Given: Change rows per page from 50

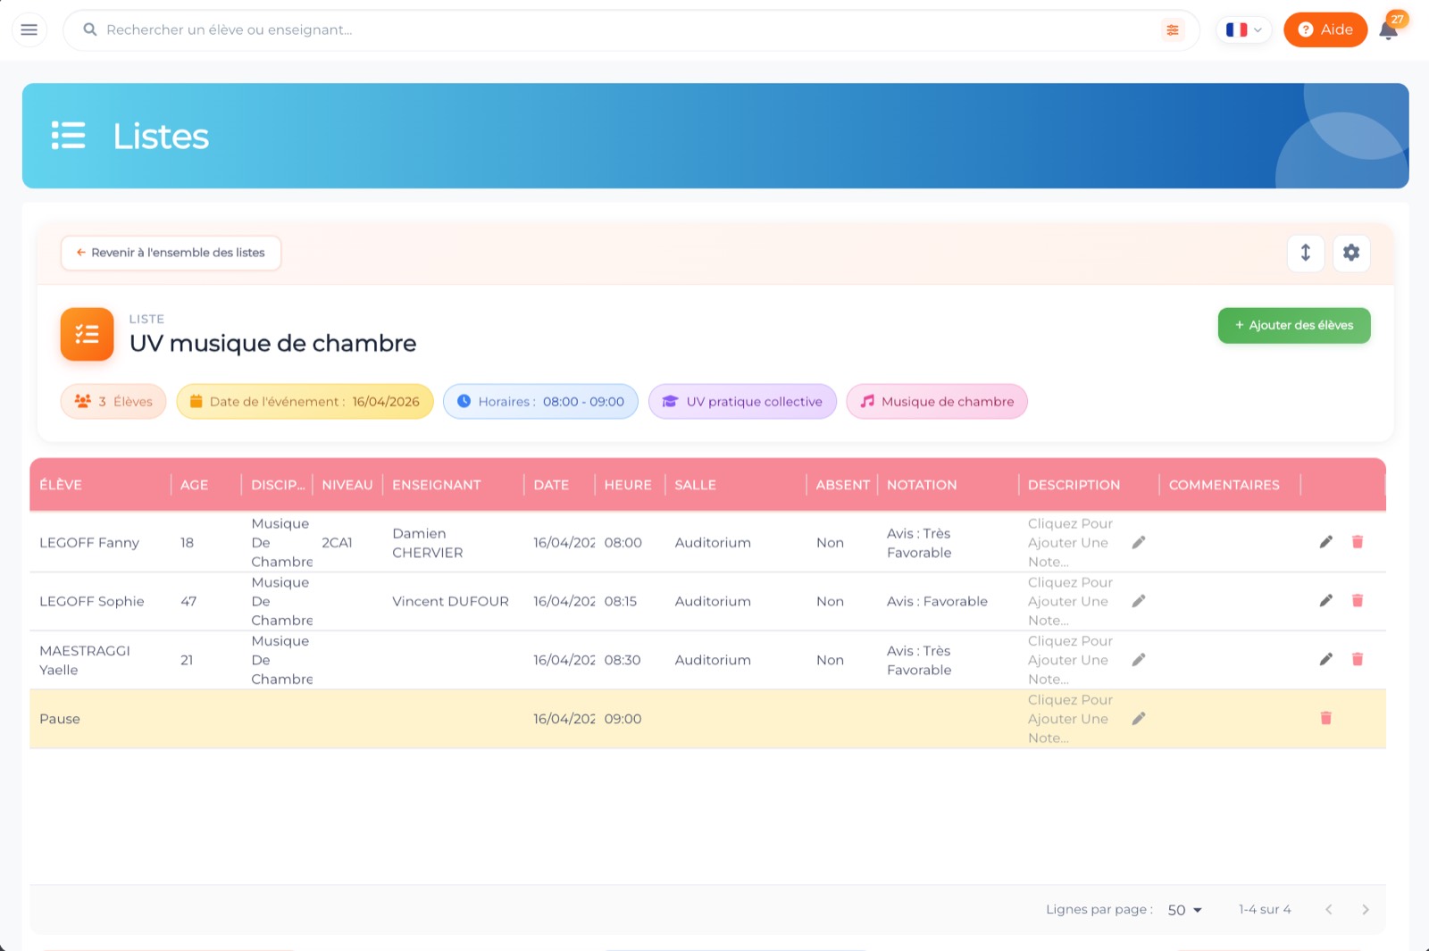Looking at the screenshot, I should point(1185,910).
